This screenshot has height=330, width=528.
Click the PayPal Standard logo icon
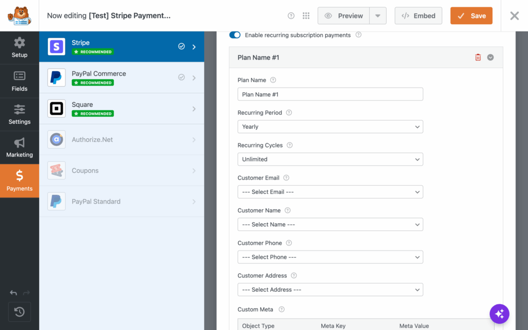pyautogui.click(x=57, y=202)
